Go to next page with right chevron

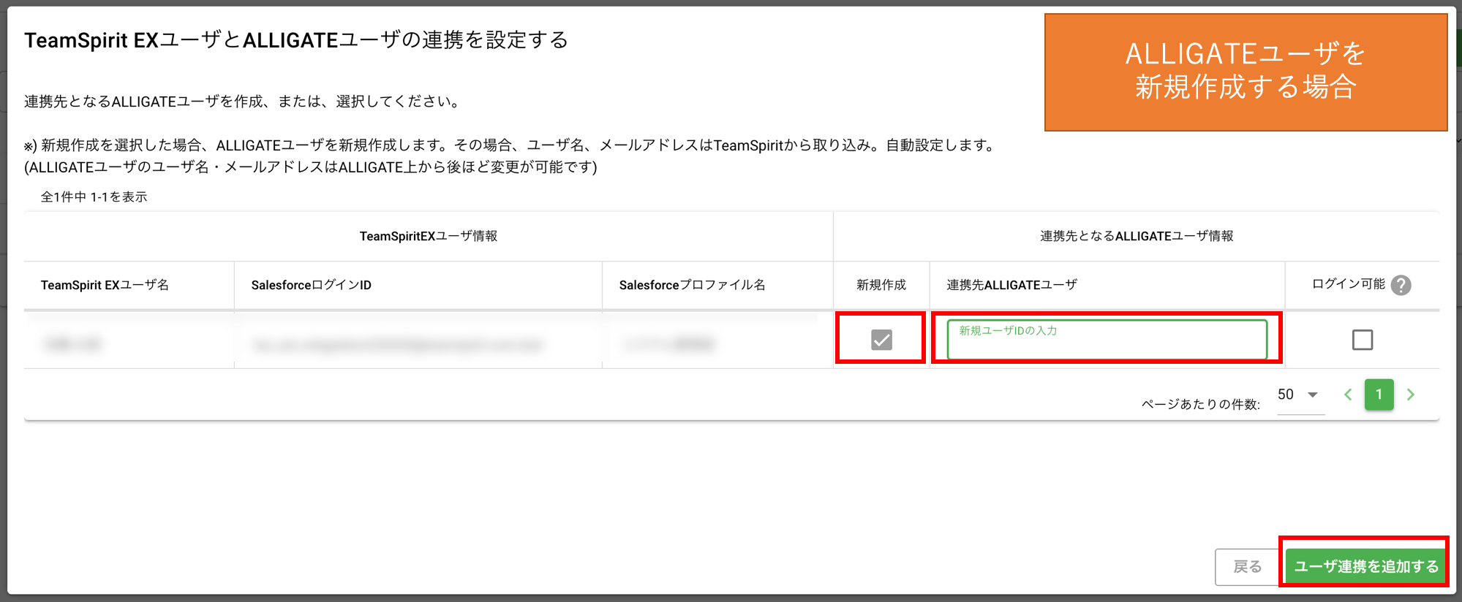(1411, 395)
